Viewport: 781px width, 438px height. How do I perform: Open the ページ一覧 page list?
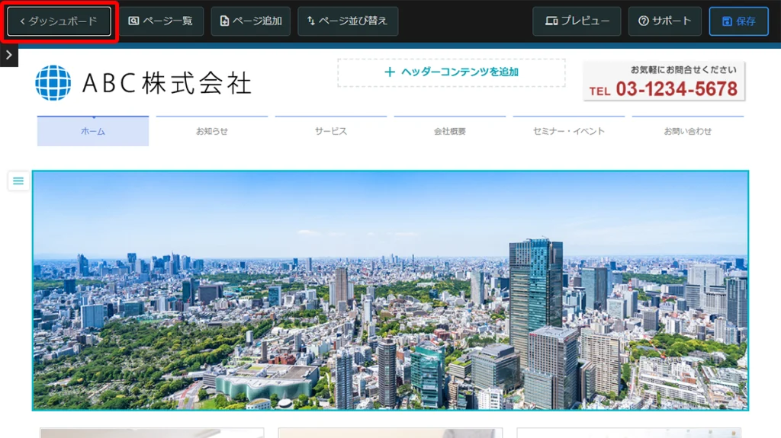(x=161, y=21)
